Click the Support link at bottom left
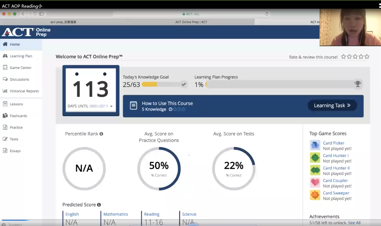 pyautogui.click(x=15, y=224)
